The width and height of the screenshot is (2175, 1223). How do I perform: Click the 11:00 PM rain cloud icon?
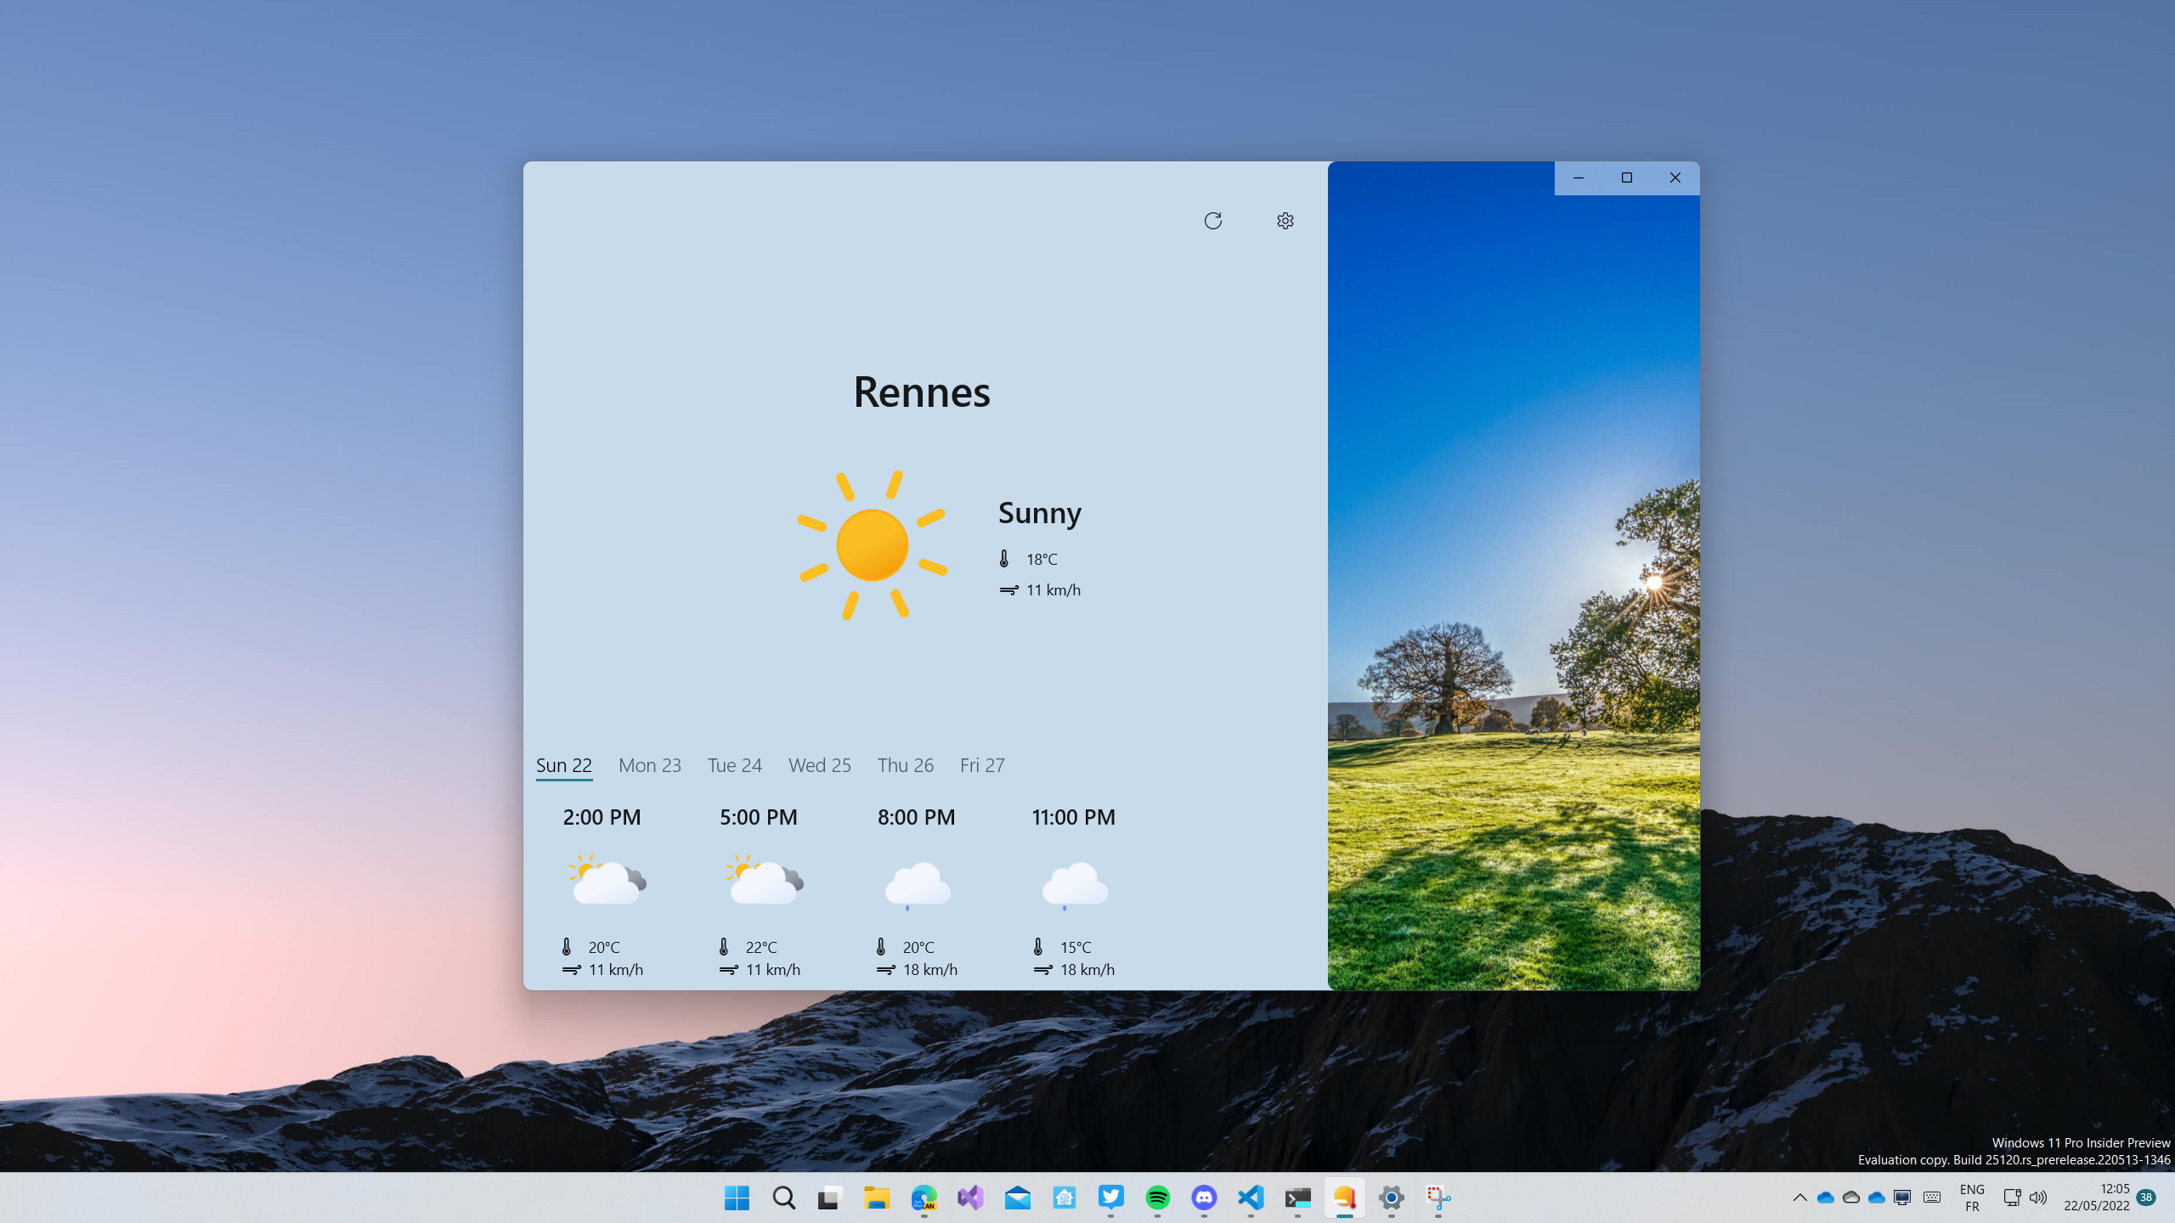point(1074,885)
